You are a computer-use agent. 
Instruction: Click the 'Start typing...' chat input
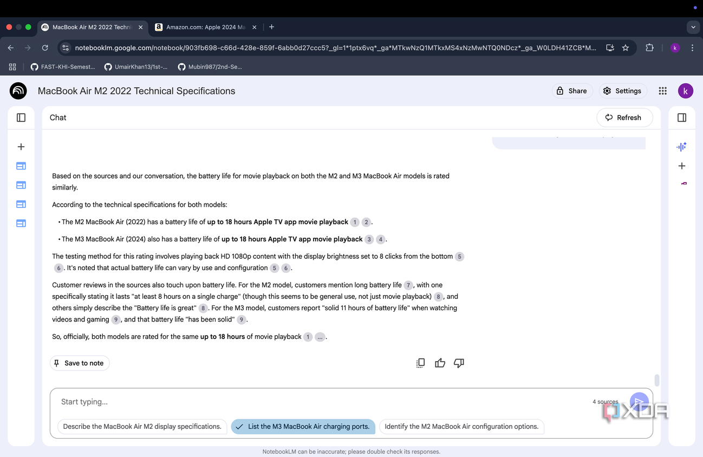(325, 402)
